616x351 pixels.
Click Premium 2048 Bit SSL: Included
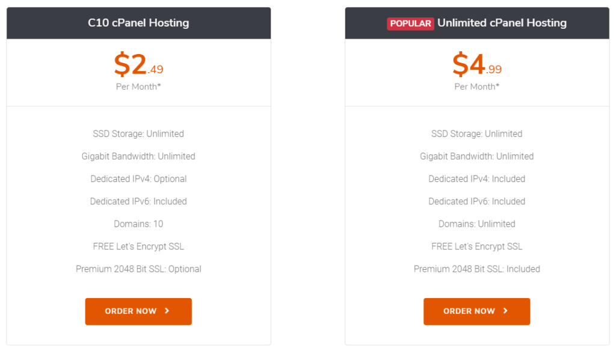click(476, 269)
